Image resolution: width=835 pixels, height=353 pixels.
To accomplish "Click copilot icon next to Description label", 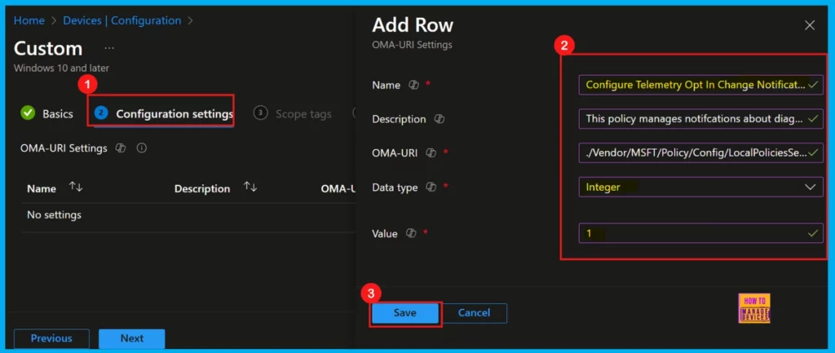I will pos(439,119).
